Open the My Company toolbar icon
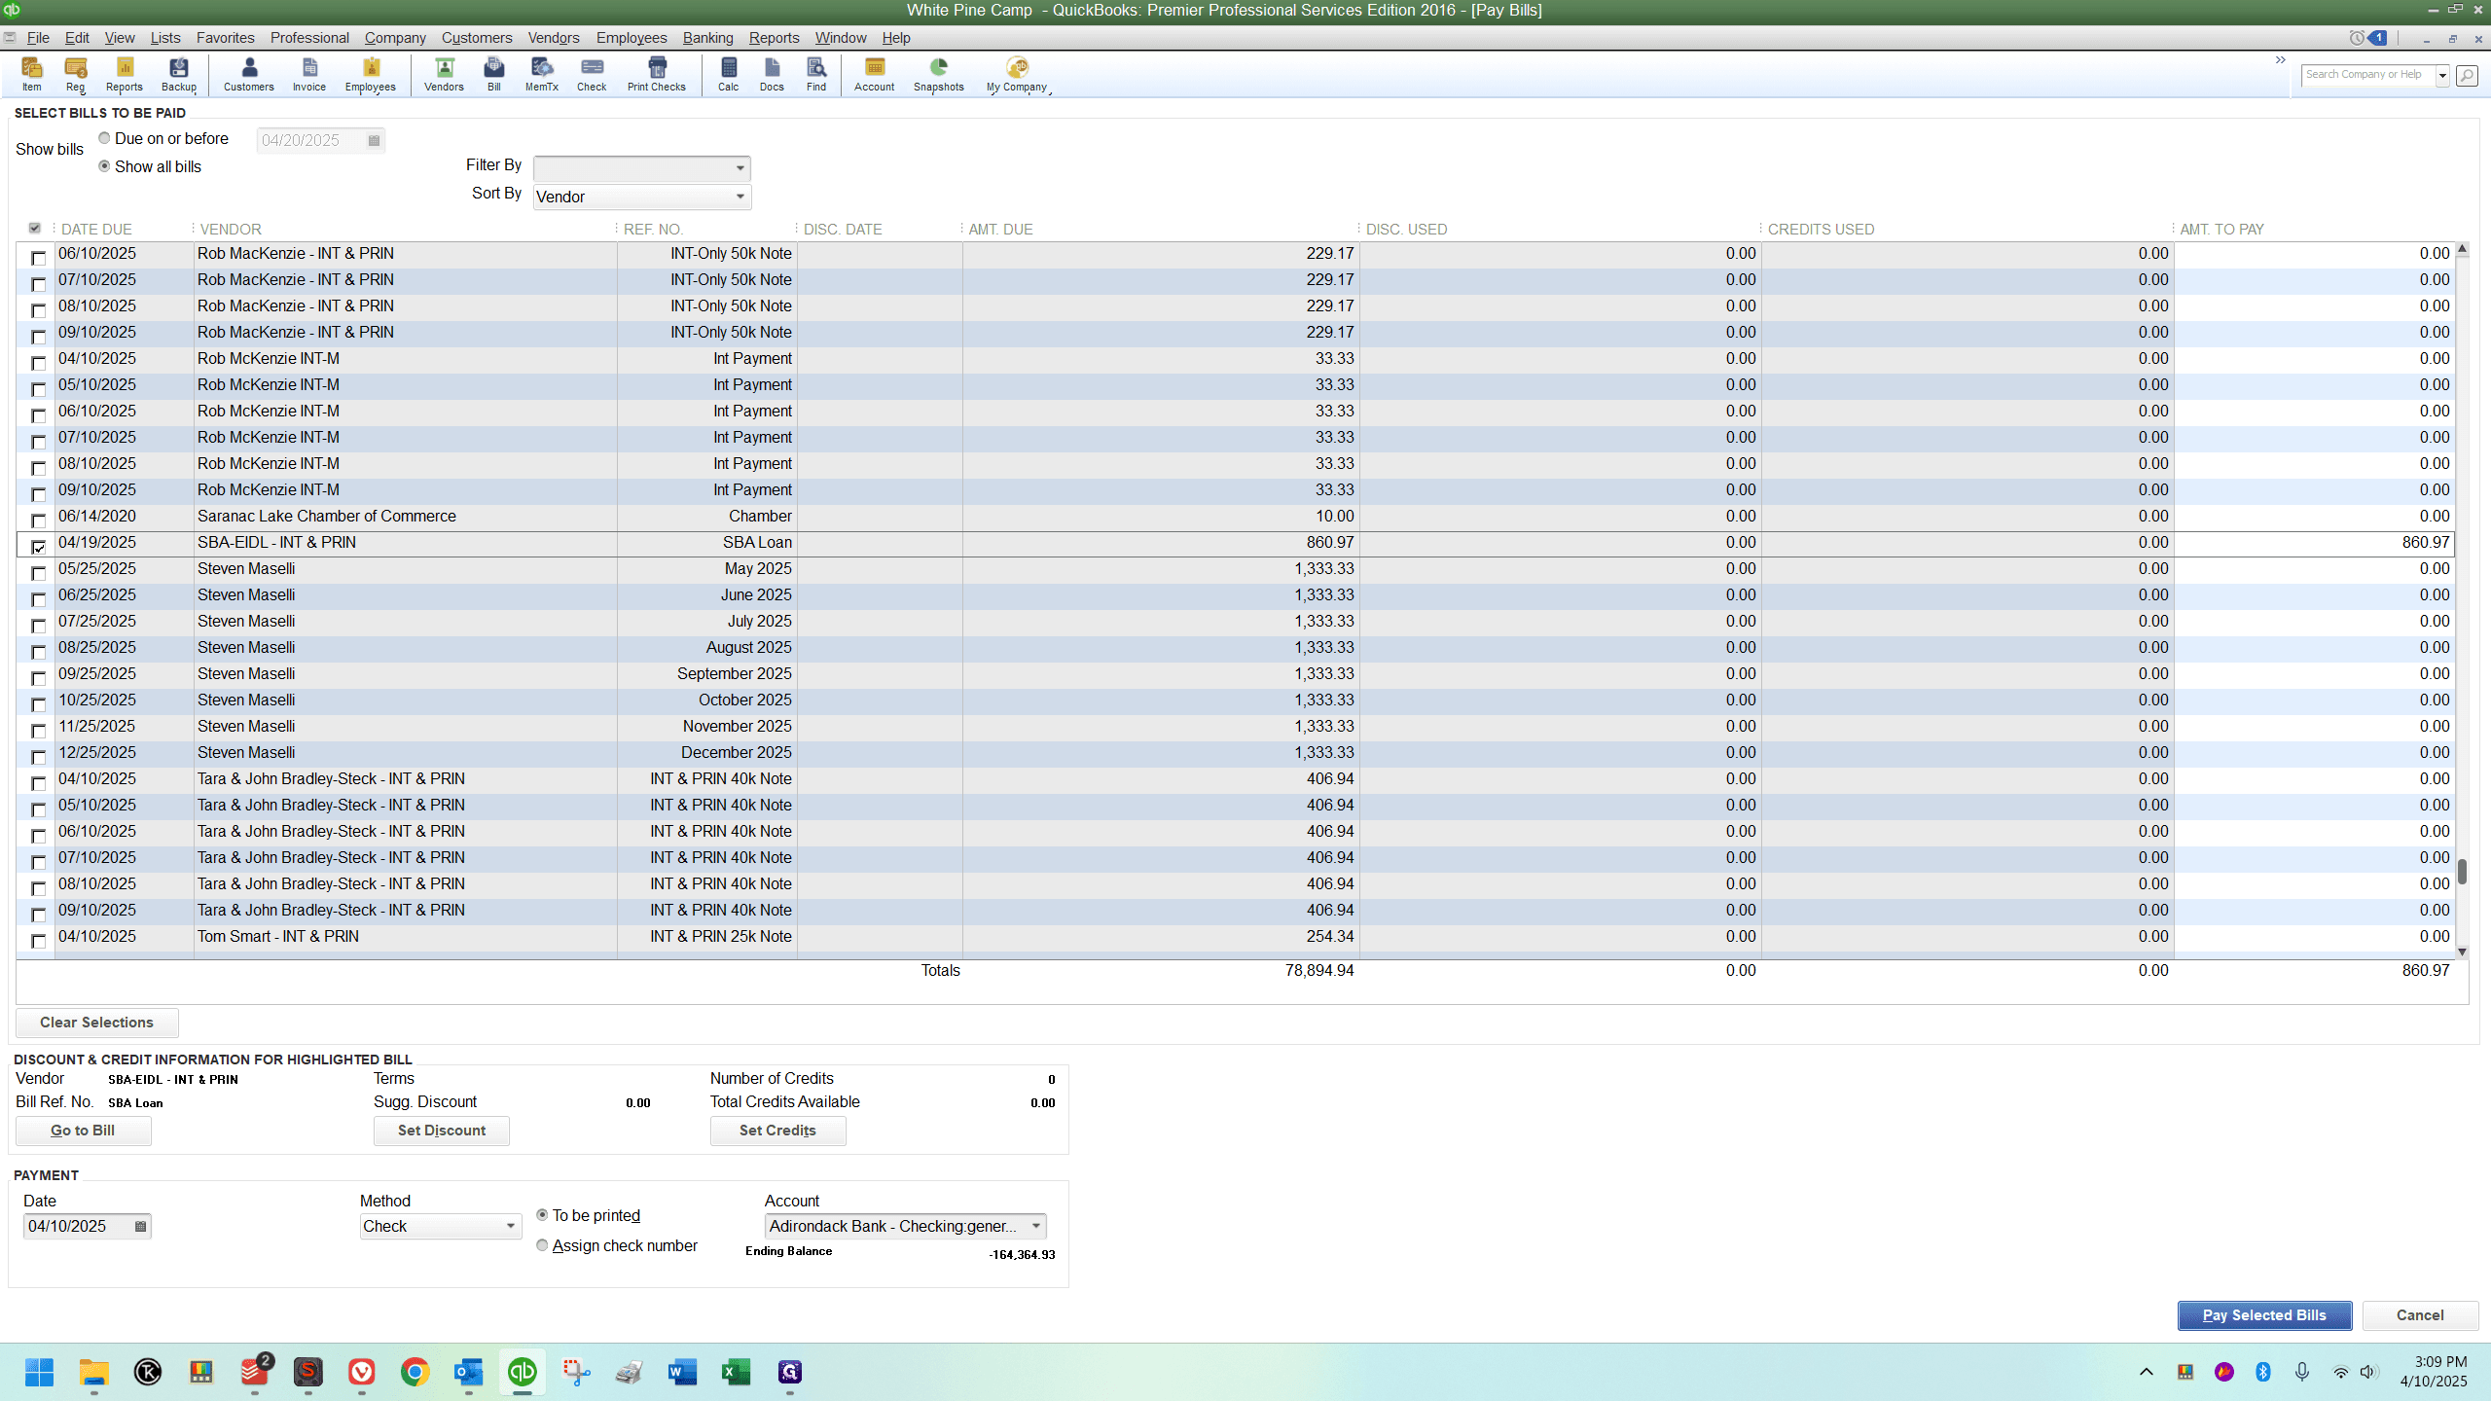The height and width of the screenshot is (1401, 2491). point(1017,74)
